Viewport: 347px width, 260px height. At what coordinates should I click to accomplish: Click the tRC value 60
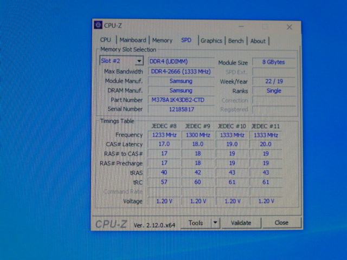pyautogui.click(x=197, y=182)
